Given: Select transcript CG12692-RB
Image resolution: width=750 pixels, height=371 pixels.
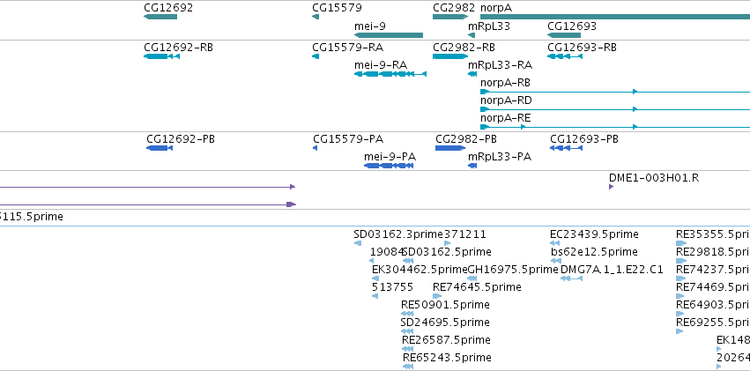Looking at the screenshot, I should (161, 56).
